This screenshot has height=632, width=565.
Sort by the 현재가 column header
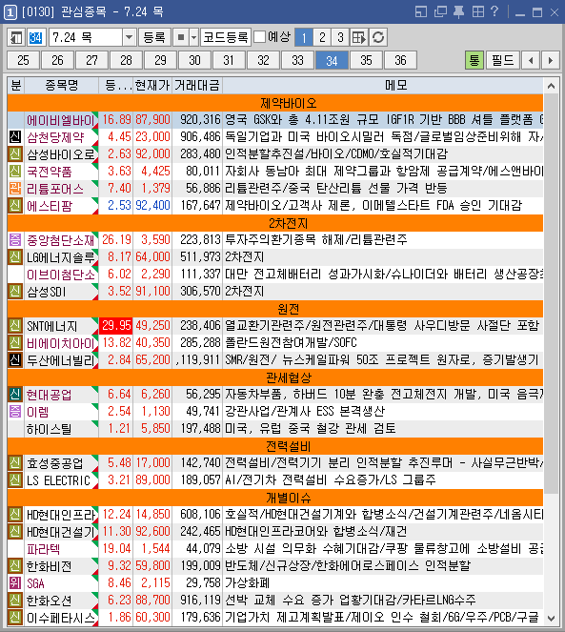(x=152, y=86)
